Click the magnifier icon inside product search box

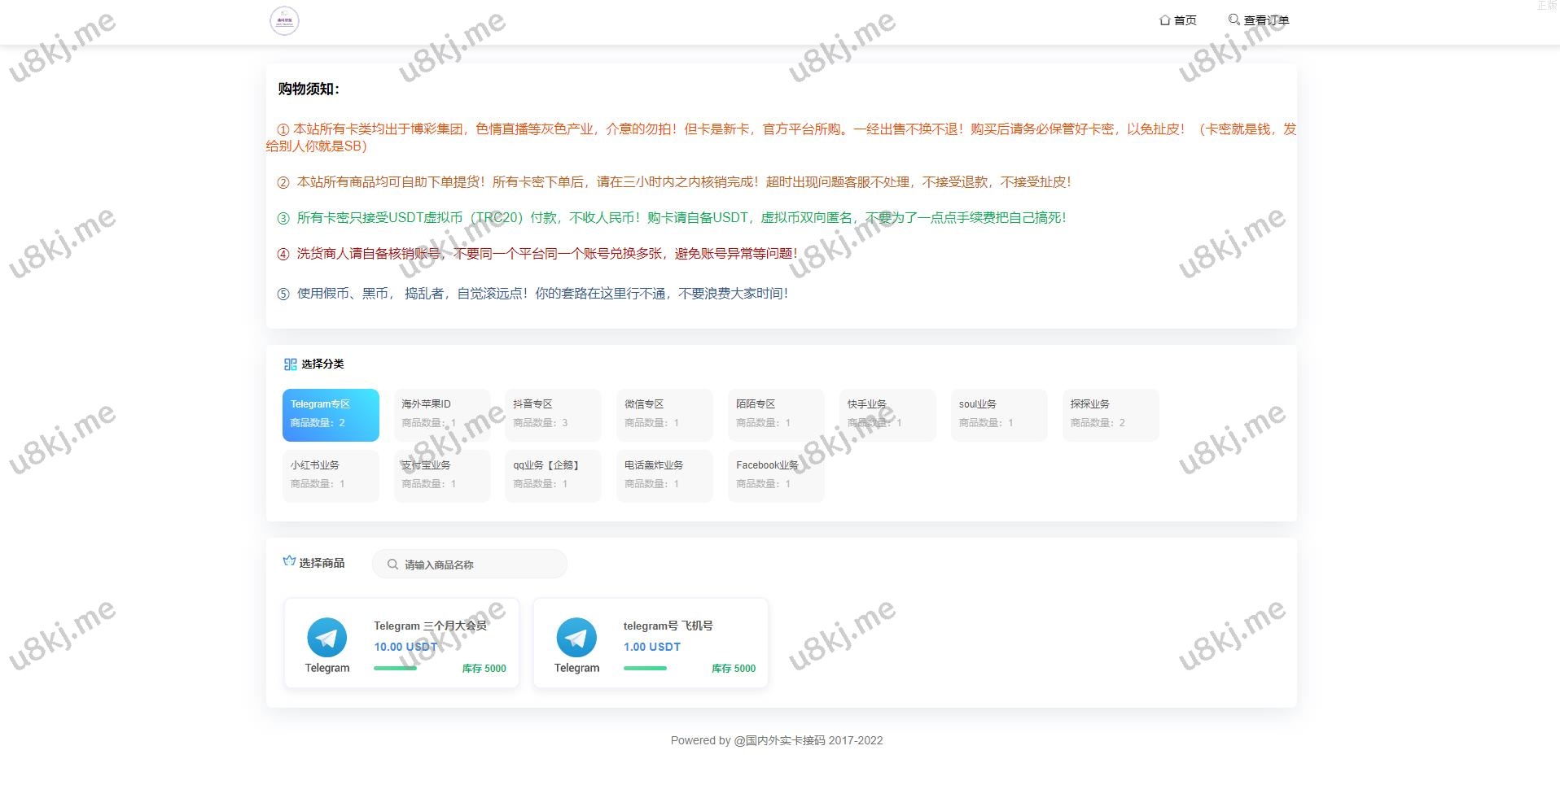pos(392,565)
